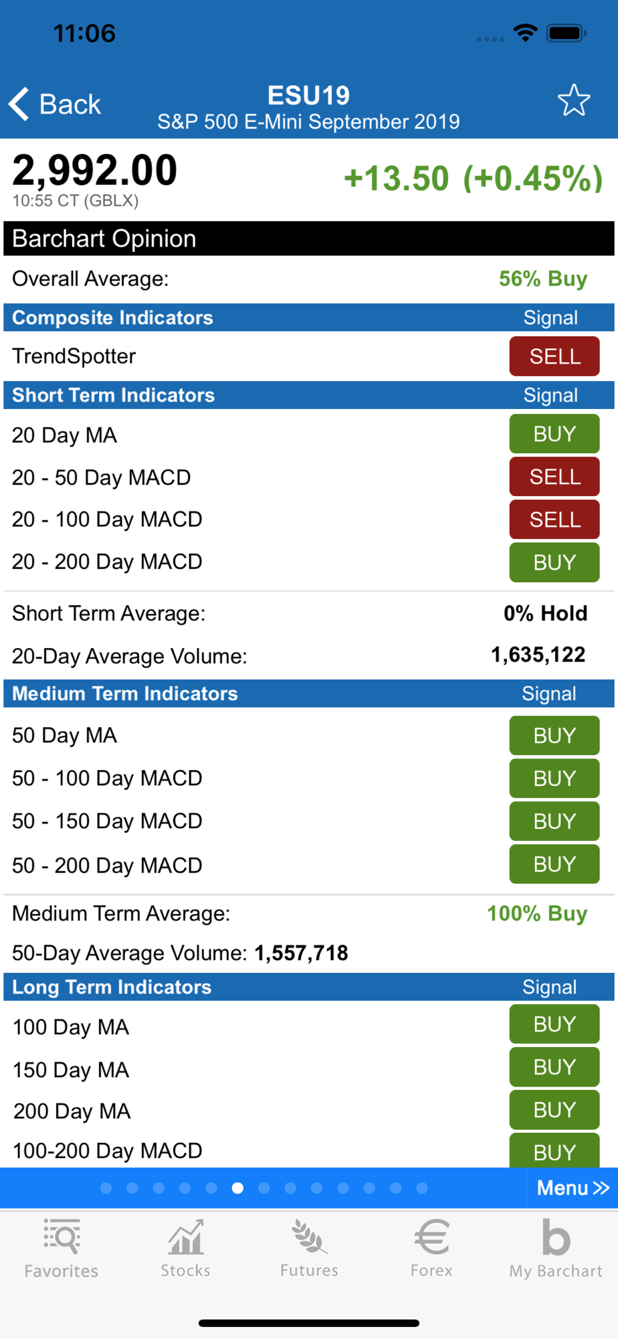
Task: Open the Favorites tab
Action: 62,1249
